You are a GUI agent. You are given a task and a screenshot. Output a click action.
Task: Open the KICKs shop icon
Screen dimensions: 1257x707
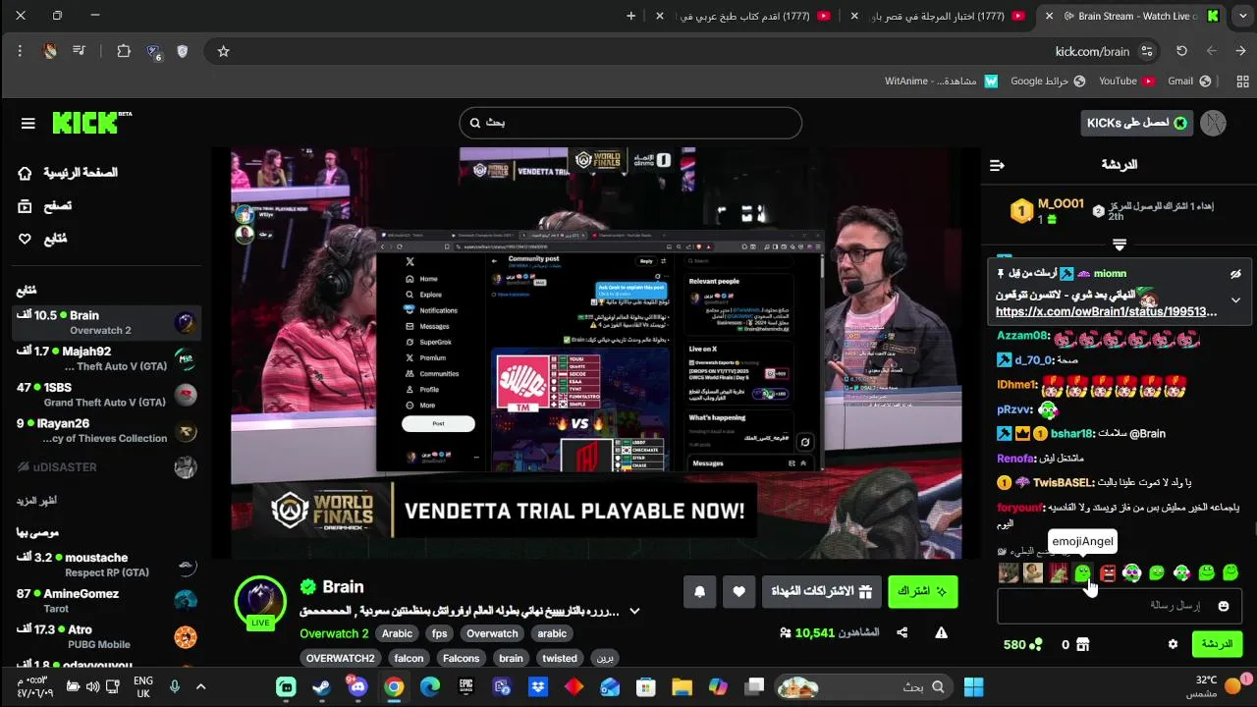[1082, 645]
